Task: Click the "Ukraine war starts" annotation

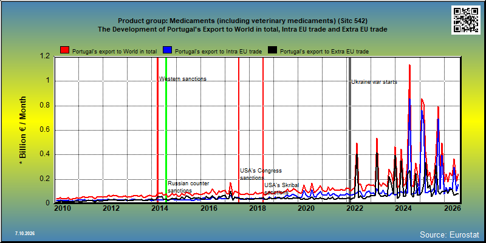Action: [374, 82]
